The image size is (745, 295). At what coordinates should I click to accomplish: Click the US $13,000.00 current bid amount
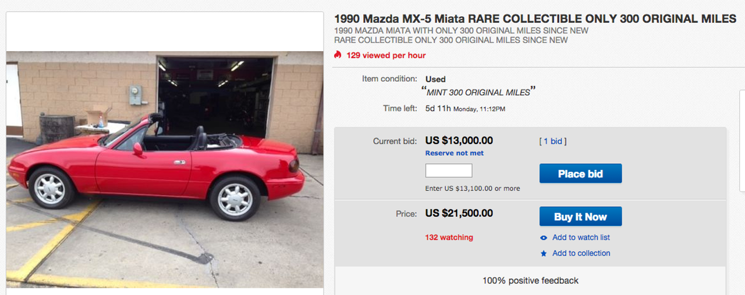tap(459, 141)
